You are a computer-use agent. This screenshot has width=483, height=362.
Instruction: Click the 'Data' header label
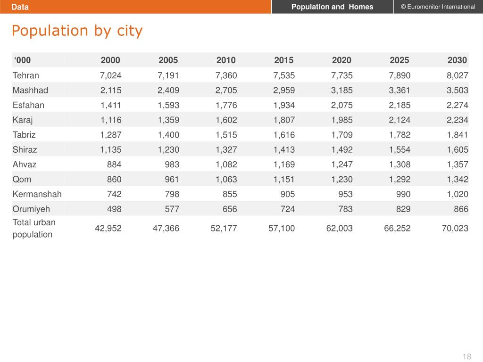[20, 7]
